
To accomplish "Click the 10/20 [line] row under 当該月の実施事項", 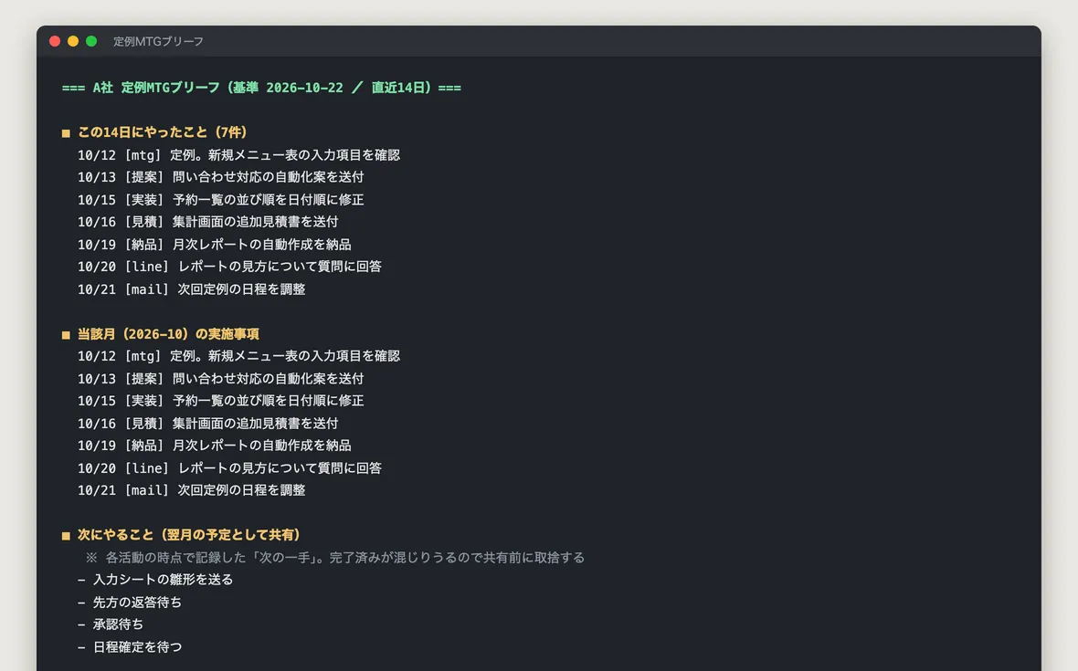I will (x=229, y=467).
